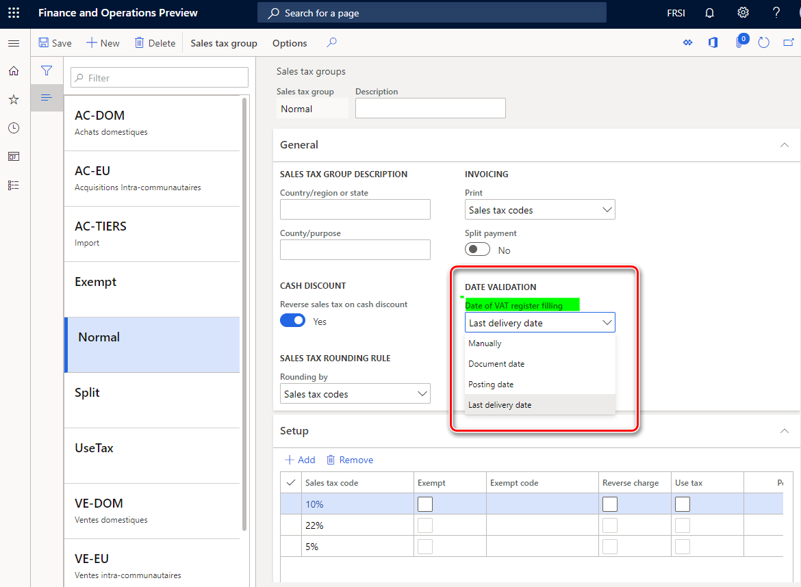Open the Options menu

click(x=289, y=42)
